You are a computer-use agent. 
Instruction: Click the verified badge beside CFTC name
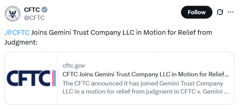coord(44,10)
